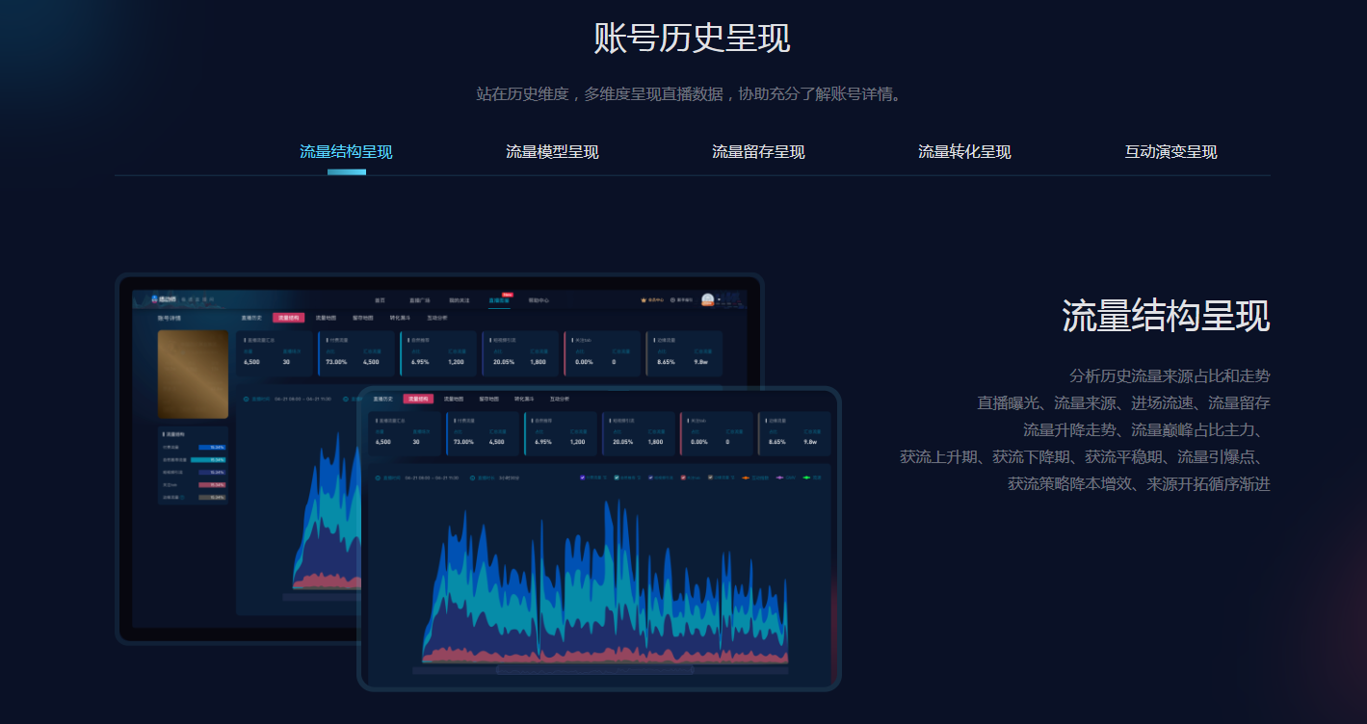The image size is (1367, 724).
Task: Click the 6,500 summary card in the monitor mockup
Action: (275, 353)
